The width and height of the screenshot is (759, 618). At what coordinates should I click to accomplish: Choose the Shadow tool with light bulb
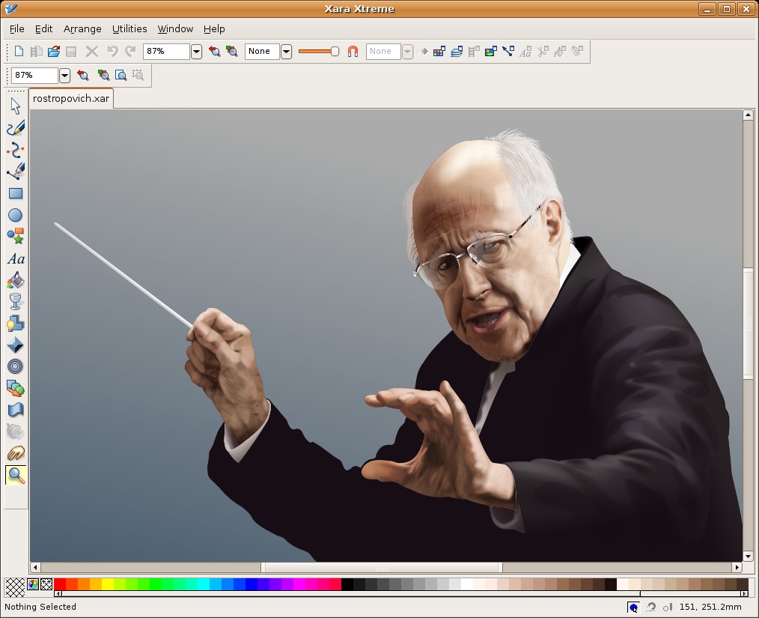(x=16, y=324)
